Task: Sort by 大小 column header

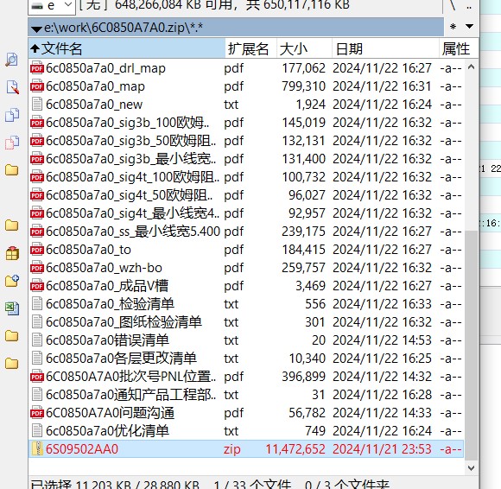Action: [304, 49]
